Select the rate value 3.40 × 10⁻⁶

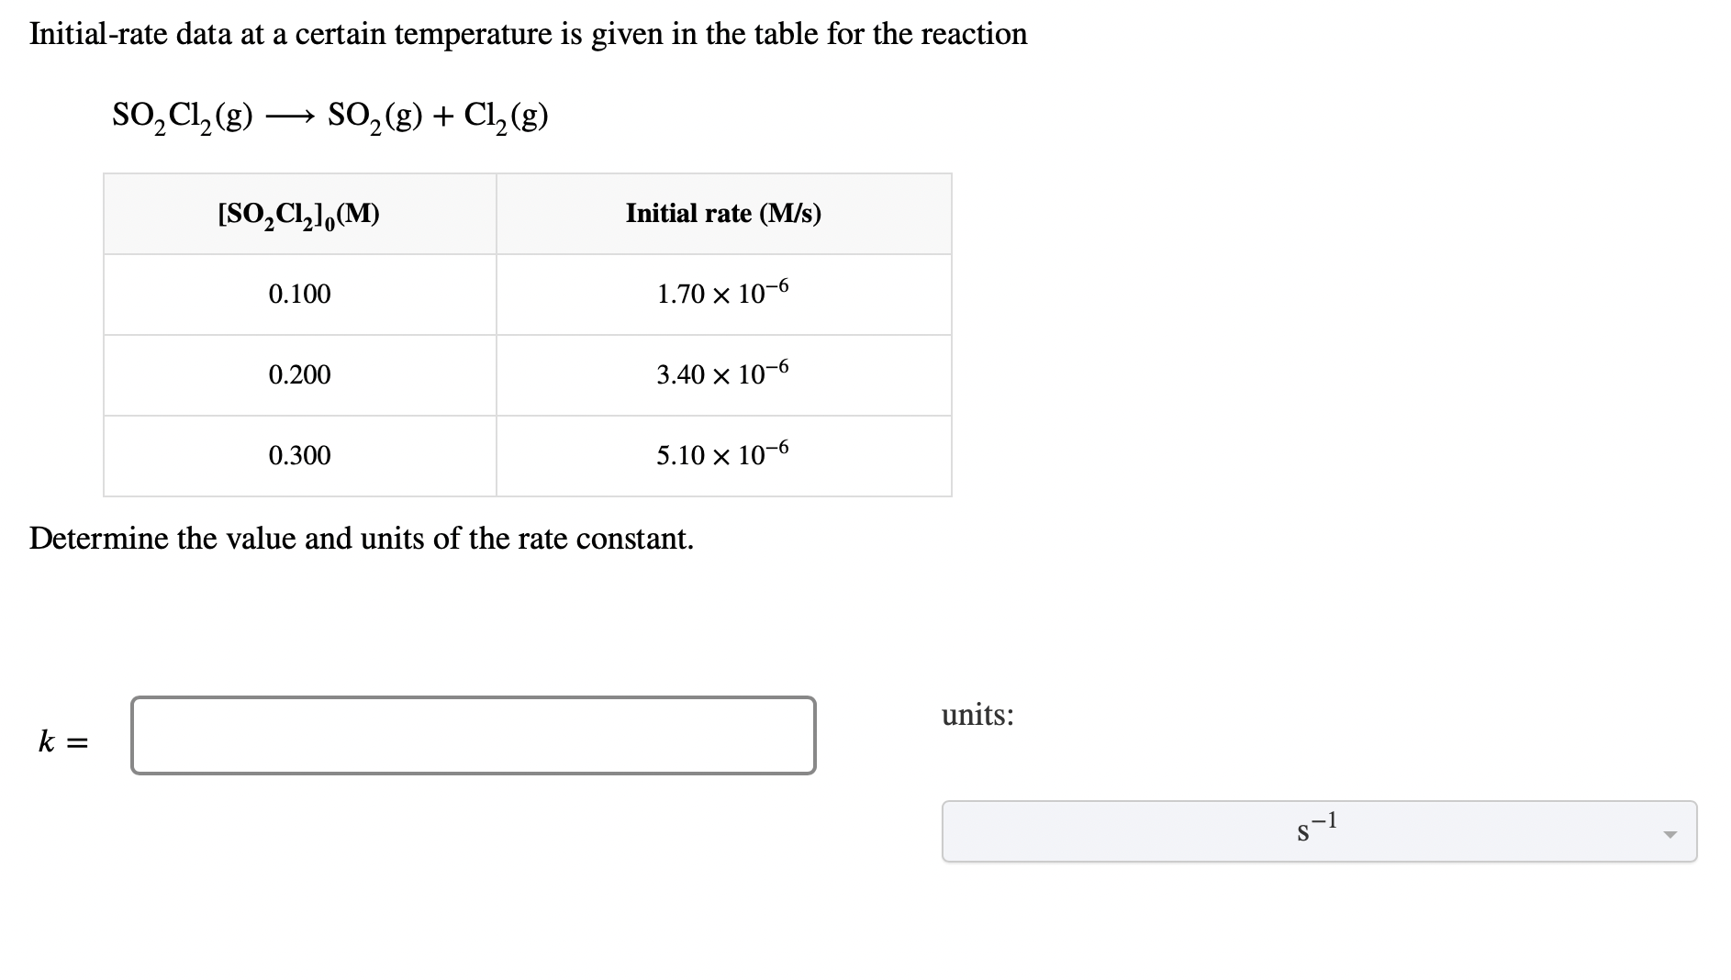[x=723, y=375]
